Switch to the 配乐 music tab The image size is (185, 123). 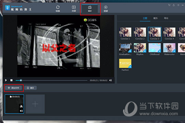[x=156, y=18]
